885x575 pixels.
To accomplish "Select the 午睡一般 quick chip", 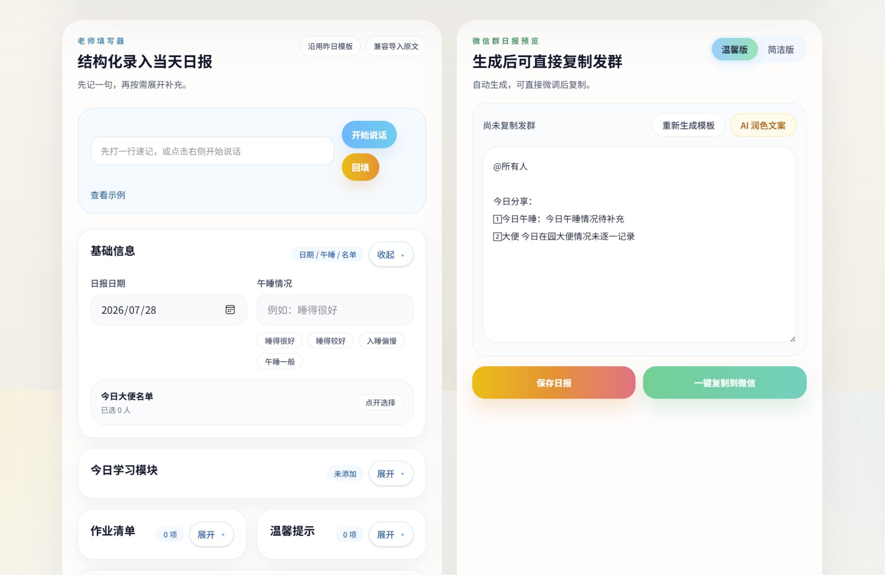I will pos(280,362).
